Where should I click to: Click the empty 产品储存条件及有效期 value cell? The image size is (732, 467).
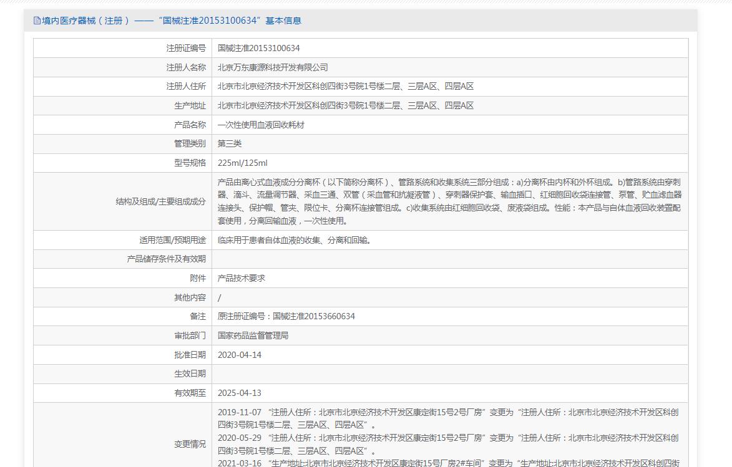click(x=449, y=259)
